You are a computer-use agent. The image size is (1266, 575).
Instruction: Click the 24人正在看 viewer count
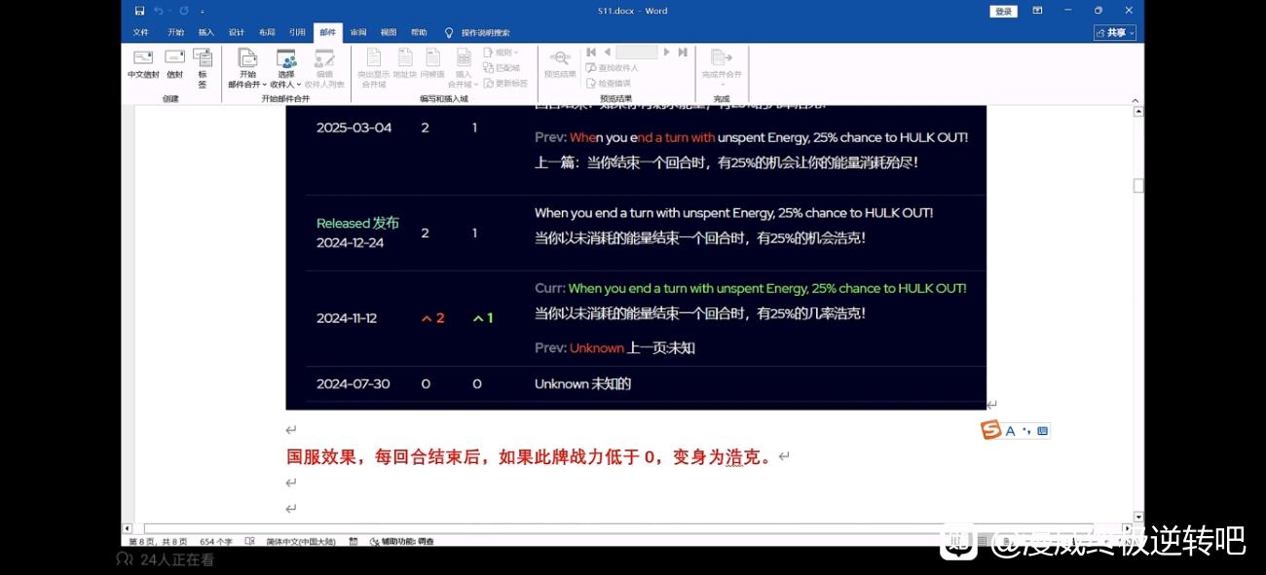(x=165, y=559)
